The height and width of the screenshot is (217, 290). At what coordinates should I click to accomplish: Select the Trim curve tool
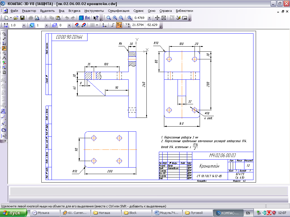coord(3,117)
